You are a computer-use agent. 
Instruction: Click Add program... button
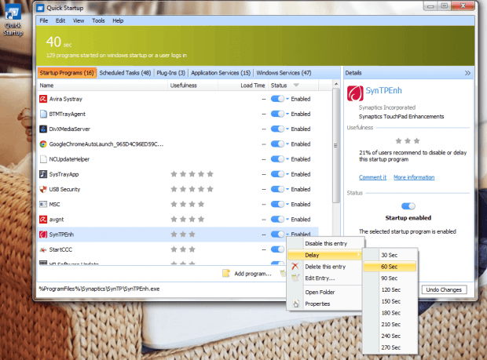coord(247,274)
